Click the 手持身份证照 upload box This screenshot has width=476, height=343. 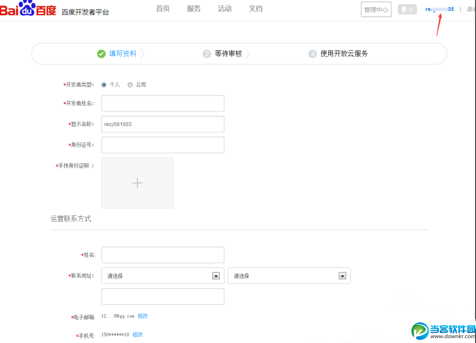click(137, 183)
